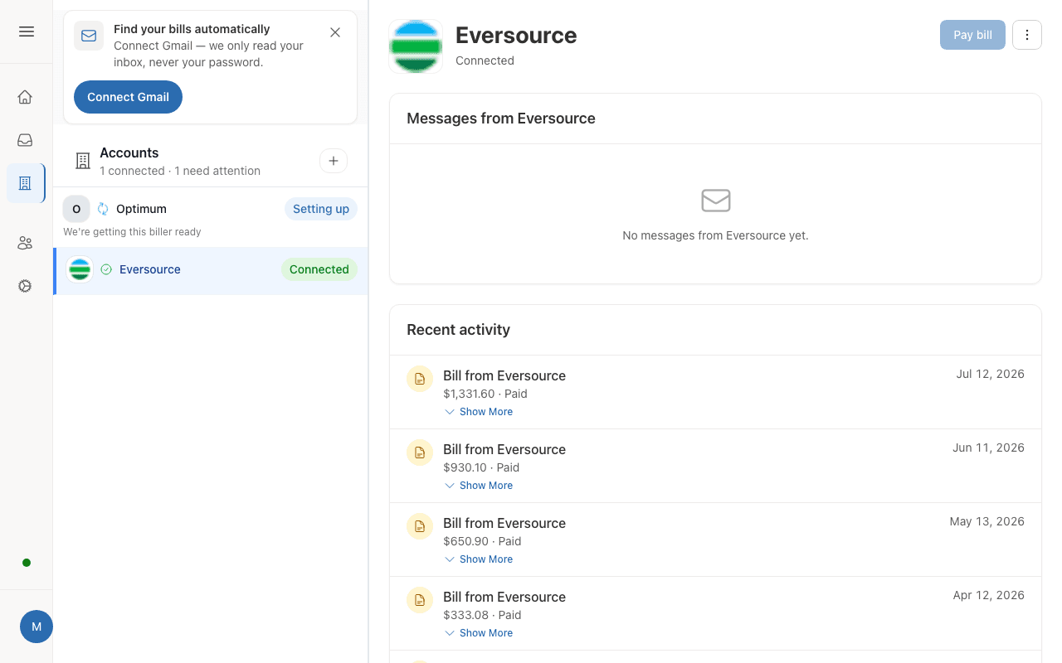Screen dimensions: 1062x663
Task: Click Connect Gmail button
Action: pyautogui.click(x=128, y=97)
